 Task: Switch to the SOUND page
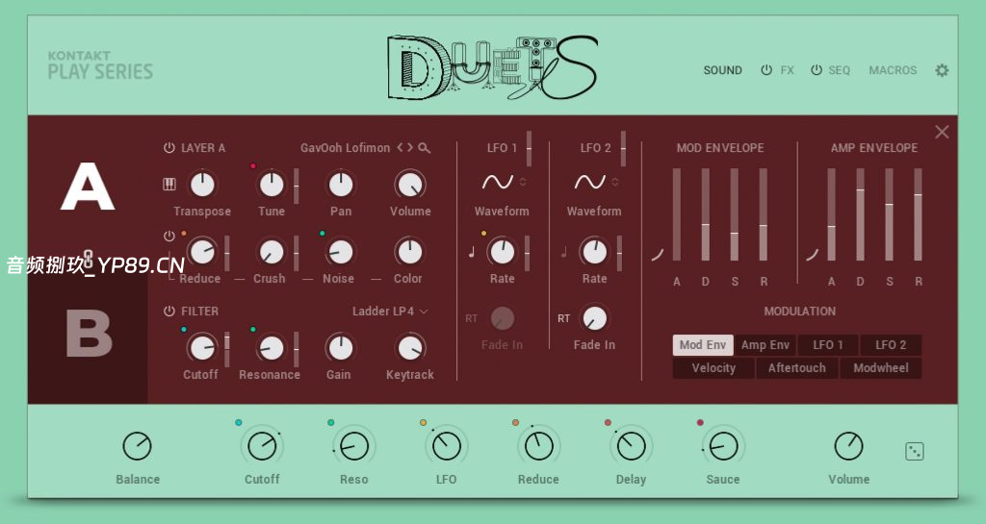pos(722,70)
